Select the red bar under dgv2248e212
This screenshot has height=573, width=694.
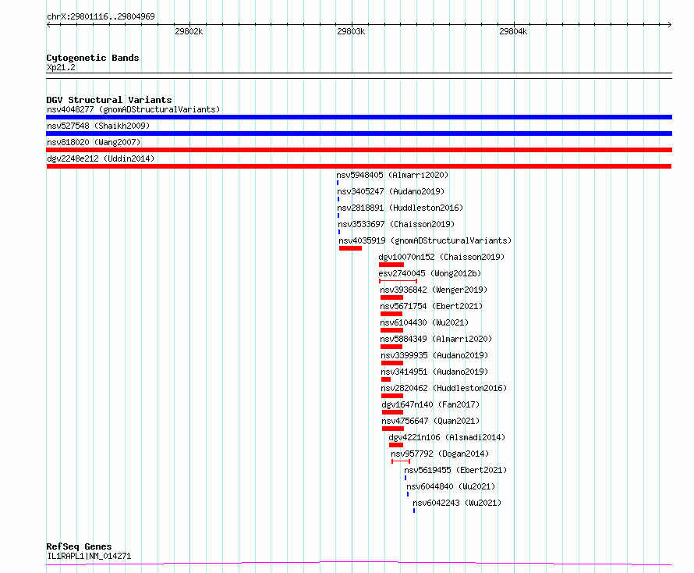(x=359, y=166)
